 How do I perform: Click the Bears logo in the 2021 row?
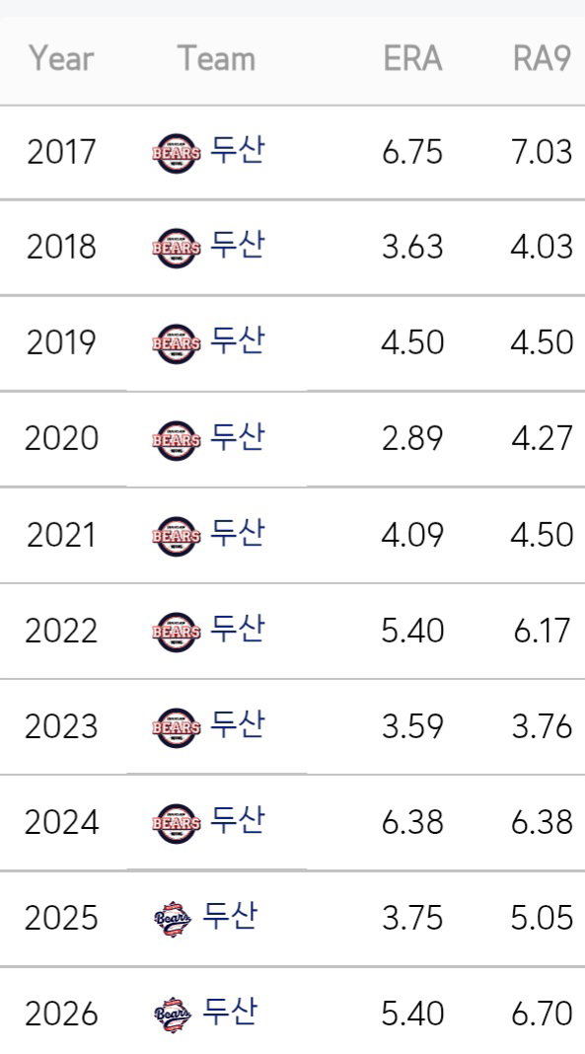176,536
